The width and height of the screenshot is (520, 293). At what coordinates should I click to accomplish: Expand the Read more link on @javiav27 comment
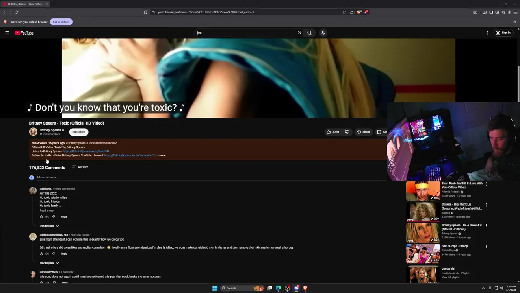click(46, 210)
